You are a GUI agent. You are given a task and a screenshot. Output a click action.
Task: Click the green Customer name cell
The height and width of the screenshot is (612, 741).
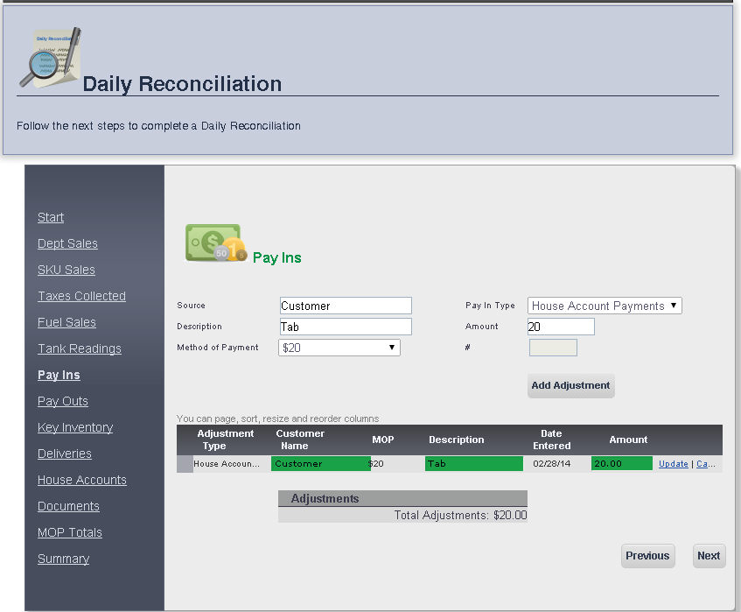tap(321, 463)
